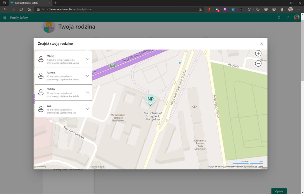Expand Ewa's location details

pyautogui.click(x=88, y=109)
